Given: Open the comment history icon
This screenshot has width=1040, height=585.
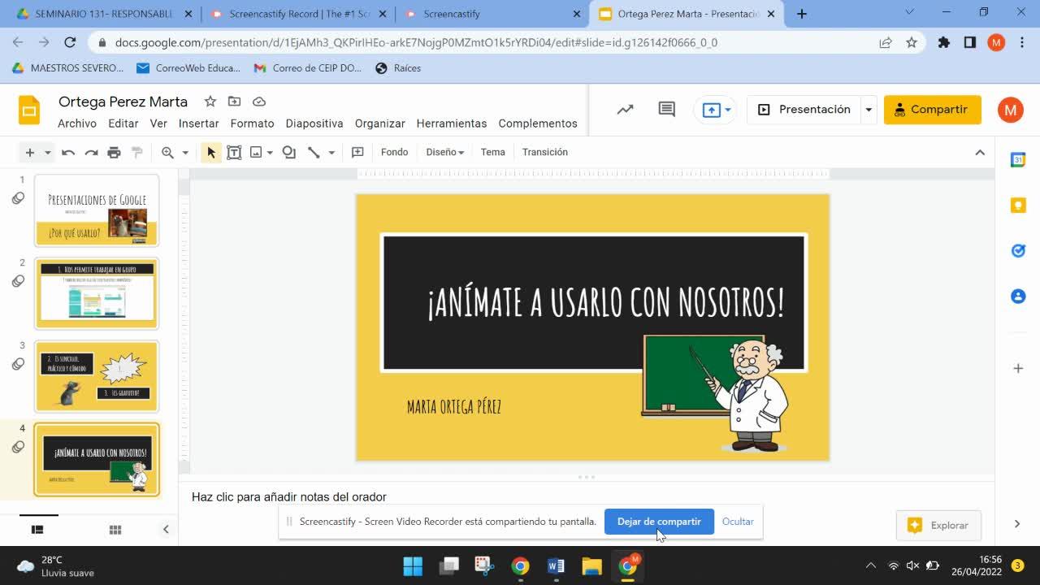Looking at the screenshot, I should click(667, 110).
